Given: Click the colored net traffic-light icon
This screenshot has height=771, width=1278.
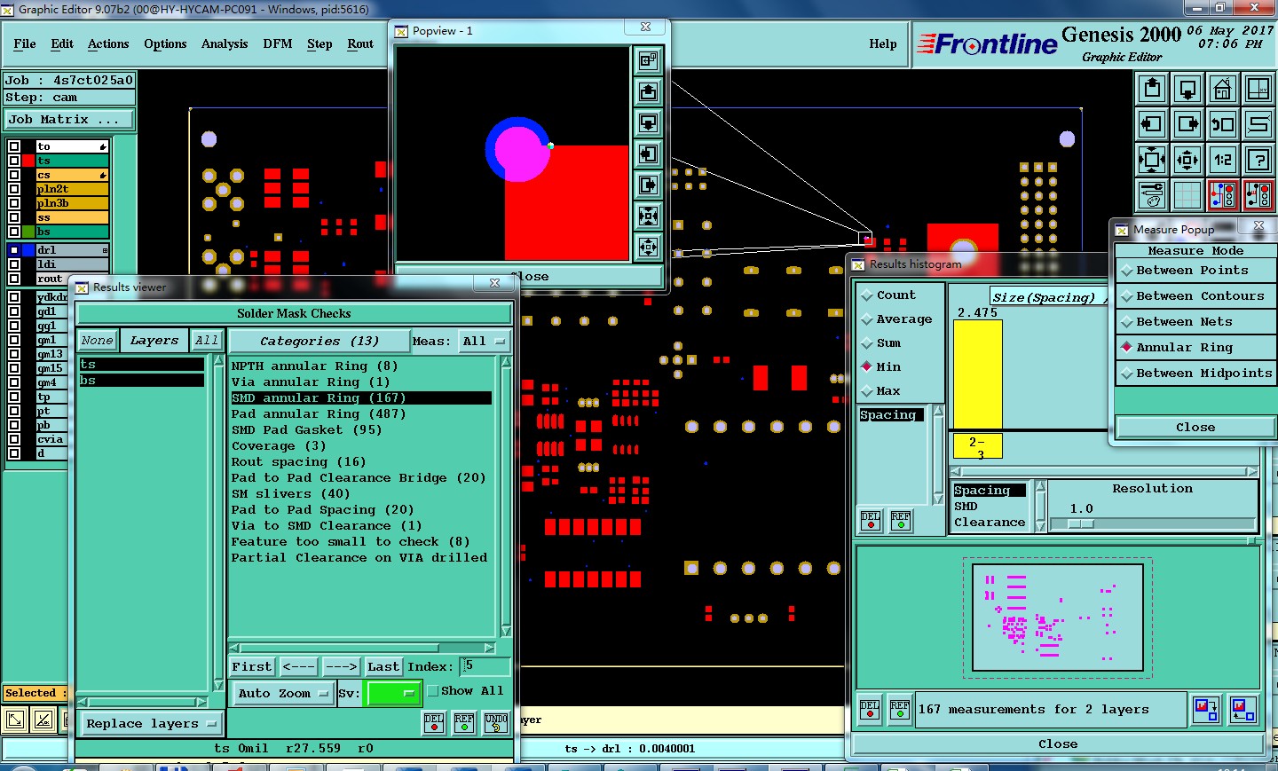Looking at the screenshot, I should click(1223, 194).
